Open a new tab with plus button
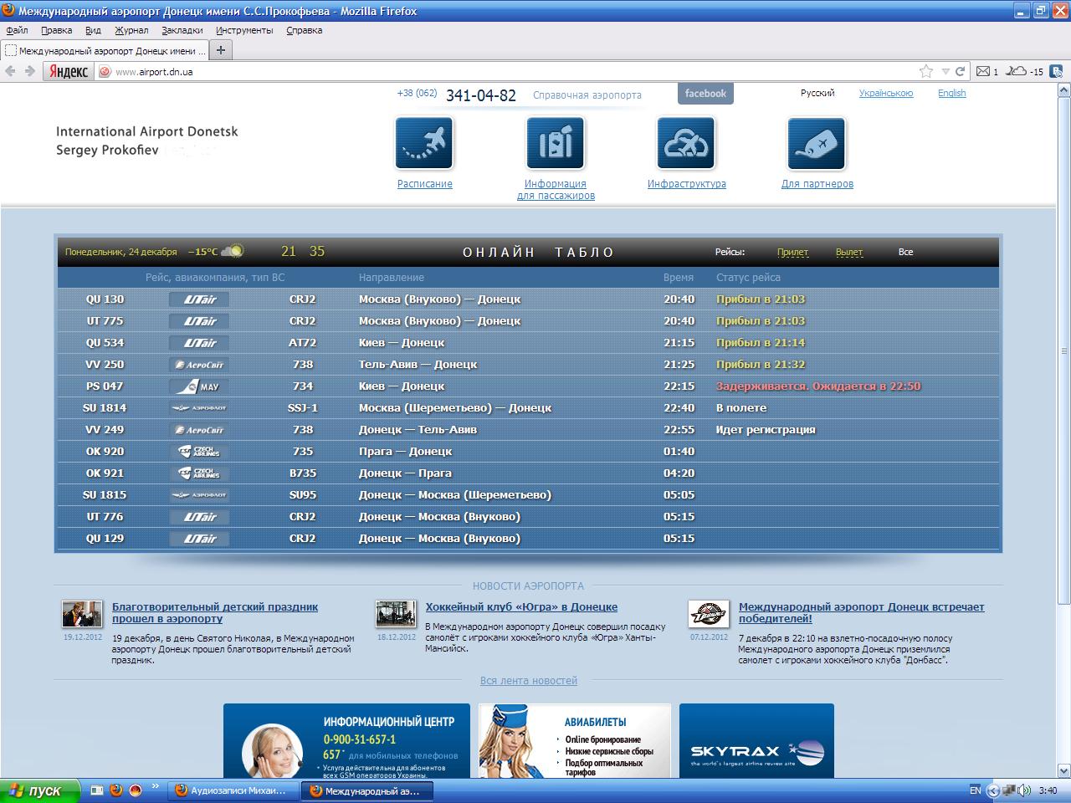 click(221, 50)
